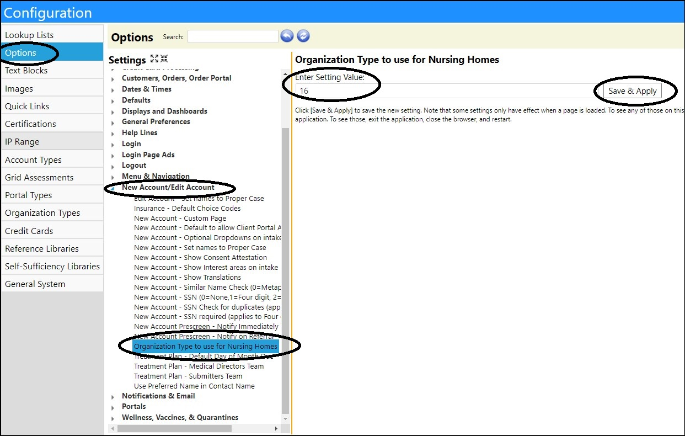Expand the Login Page Ads group
685x436 pixels.
(113, 156)
